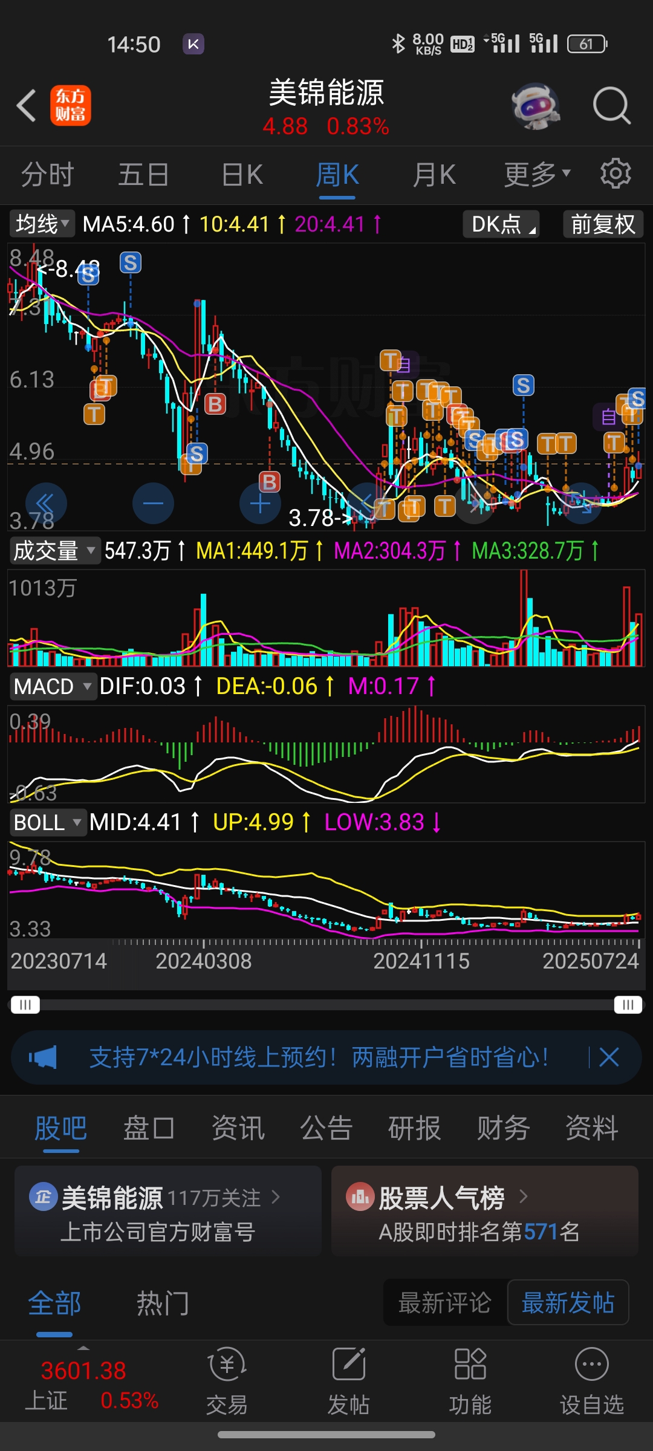Open 美锦能源 官方财富号 chevron
Viewport: 653px width, 1451px height.
pyautogui.click(x=276, y=1197)
